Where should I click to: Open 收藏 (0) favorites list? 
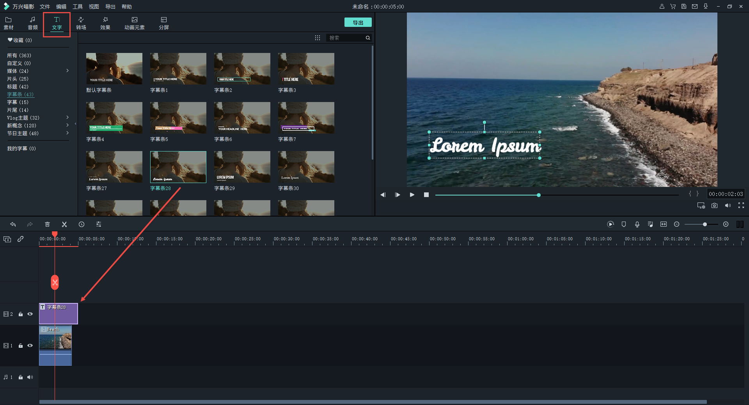click(x=20, y=40)
